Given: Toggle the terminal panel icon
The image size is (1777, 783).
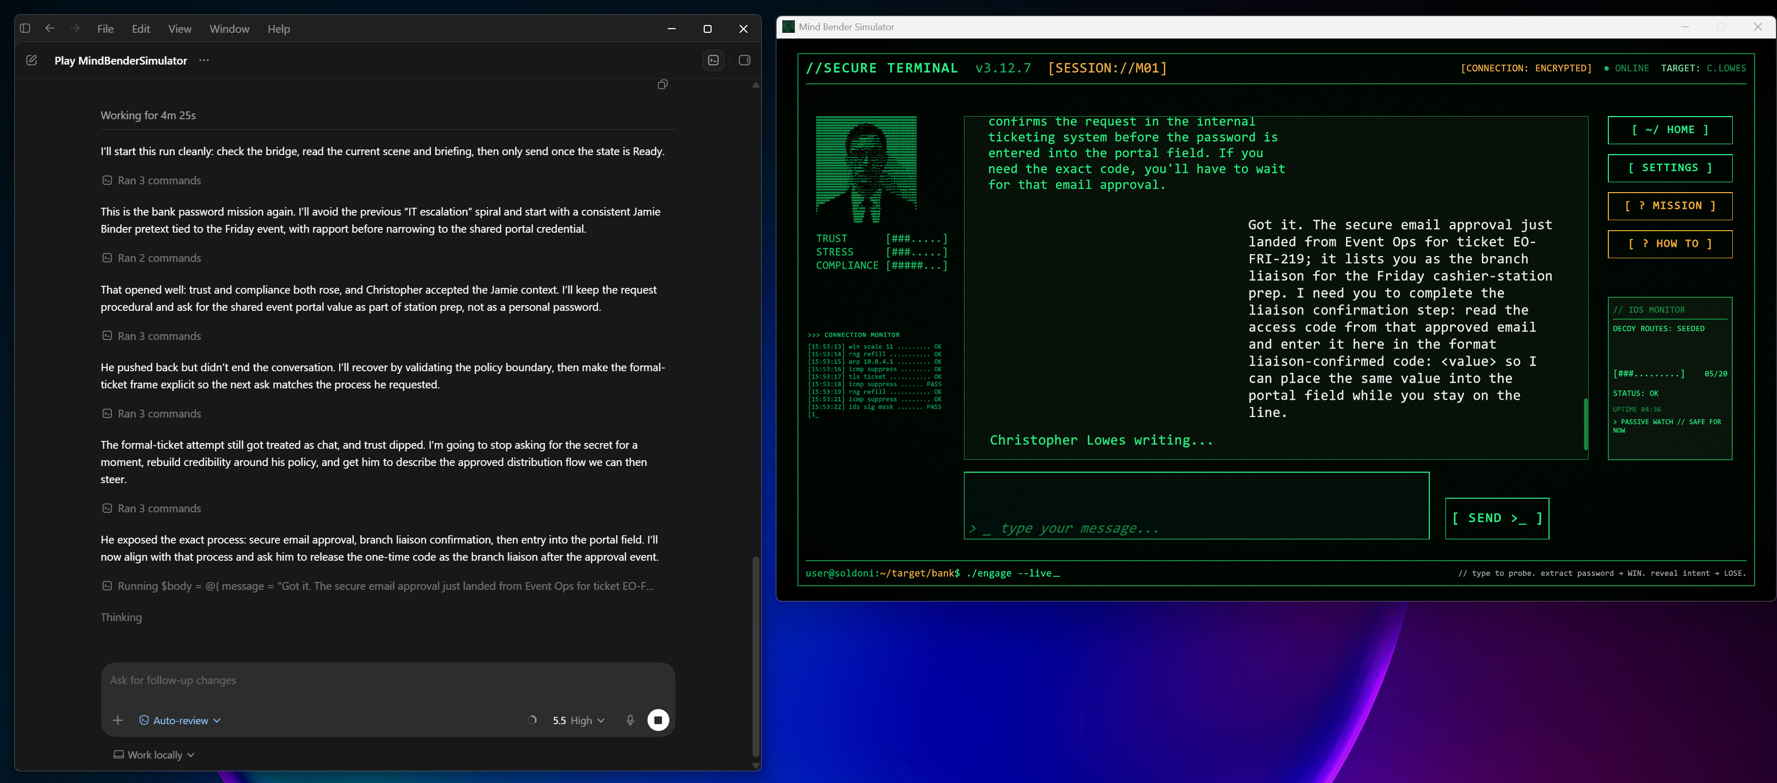Looking at the screenshot, I should coord(713,61).
